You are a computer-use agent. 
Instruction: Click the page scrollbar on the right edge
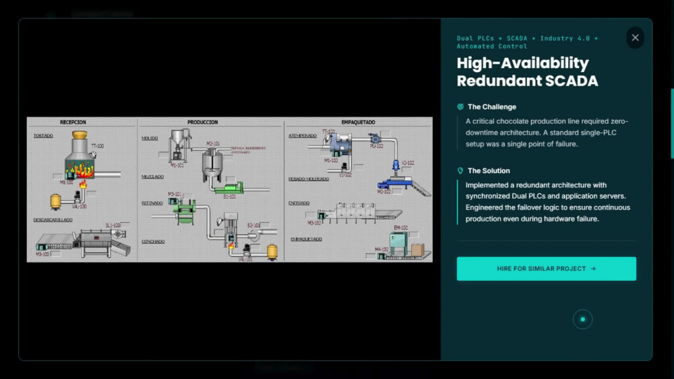pos(672,124)
